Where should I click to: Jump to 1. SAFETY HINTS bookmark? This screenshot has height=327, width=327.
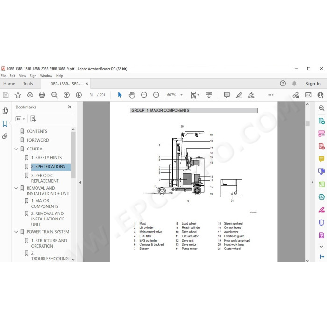[46, 158]
